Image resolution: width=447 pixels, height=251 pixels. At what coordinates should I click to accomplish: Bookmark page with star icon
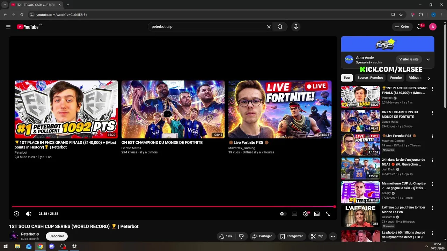coord(401,15)
